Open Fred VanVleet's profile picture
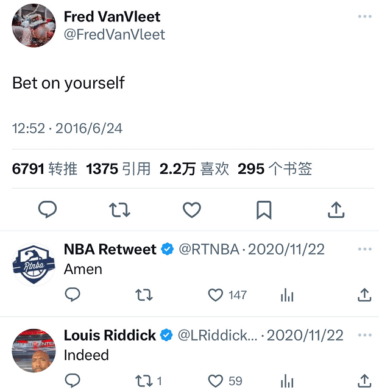Viewport: 379px width, 390px height. tap(34, 25)
